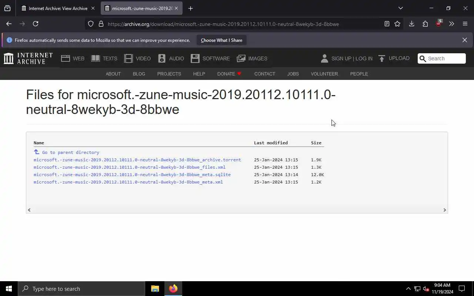Switch to Internet Archive: View Archive tab
Image resolution: width=474 pixels, height=296 pixels.
point(58,8)
